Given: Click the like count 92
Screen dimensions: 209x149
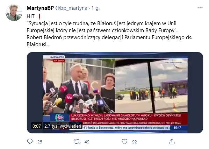Looking at the screenshot, I should 135,142.
